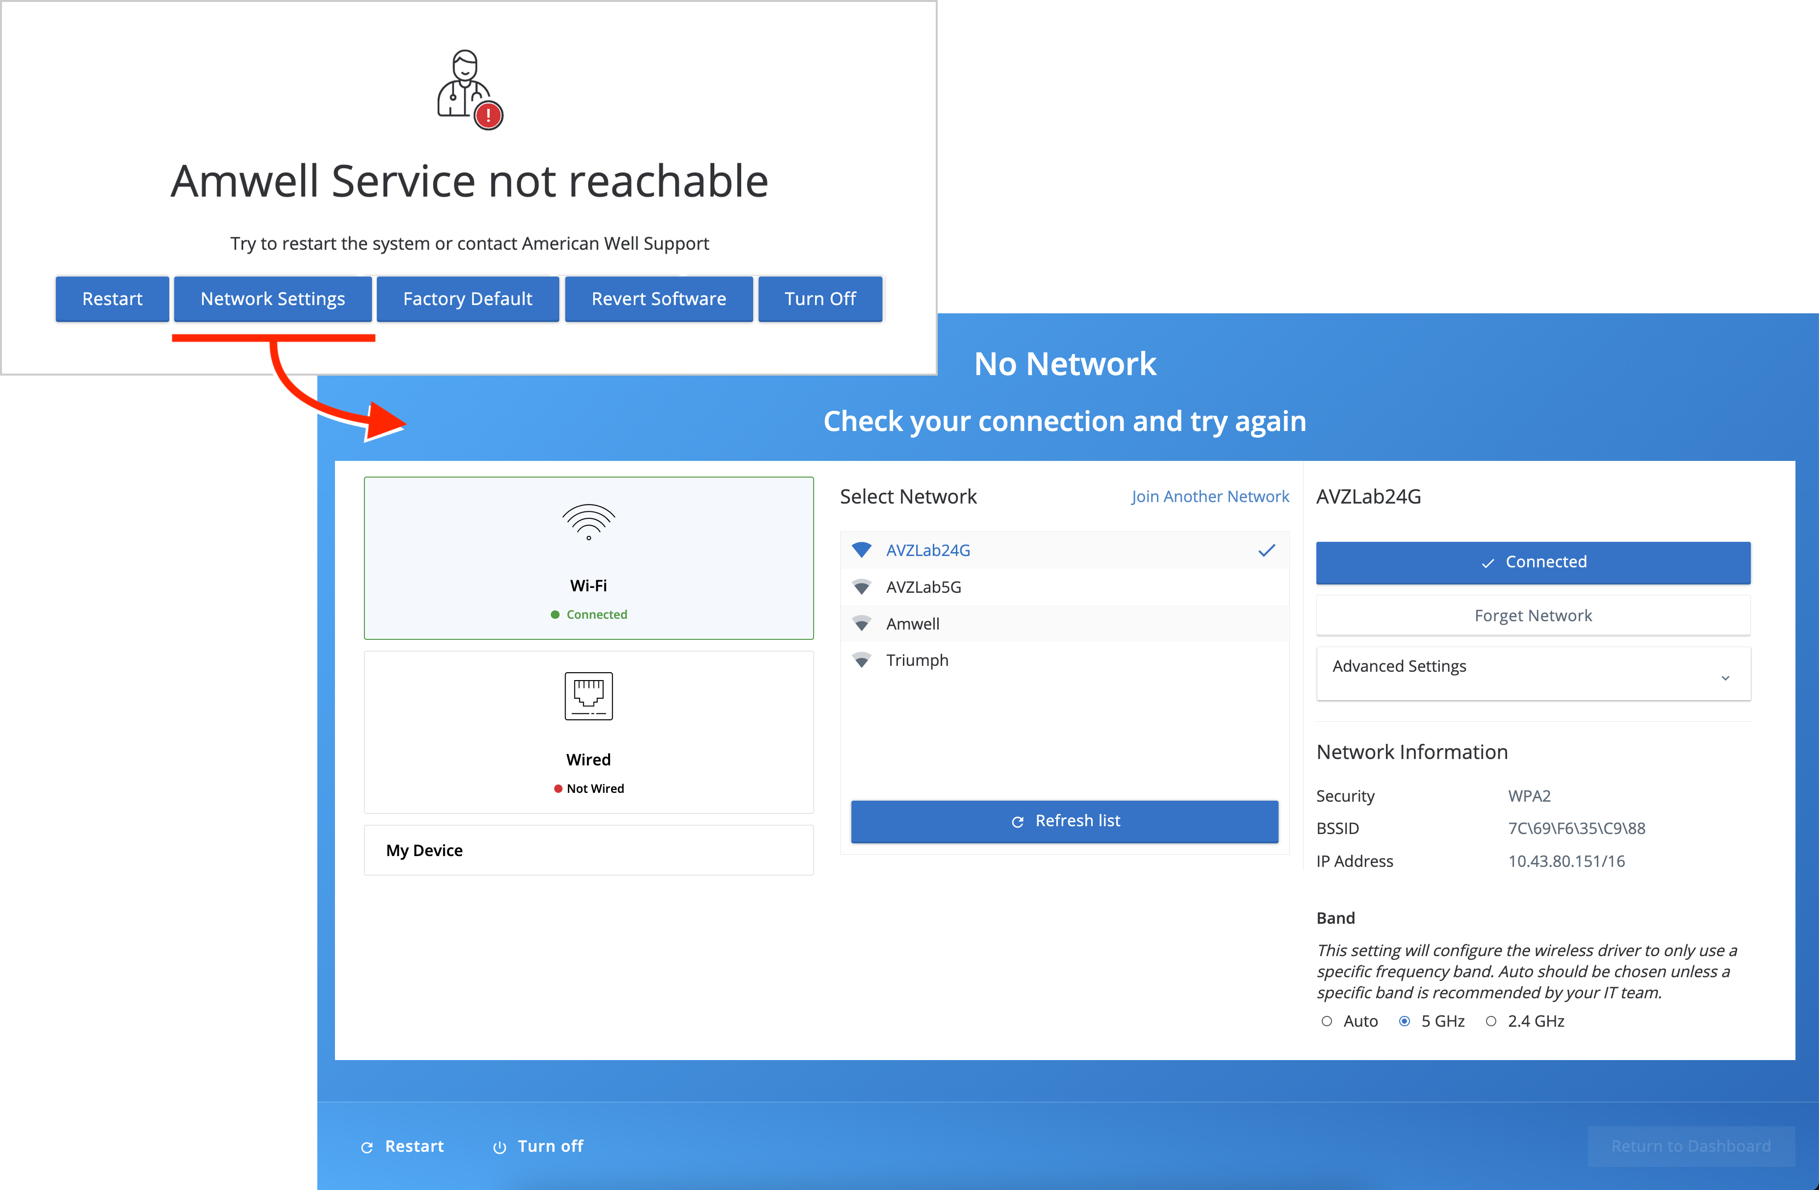Select the Wired connection card
The image size is (1819, 1190).
pyautogui.click(x=589, y=732)
